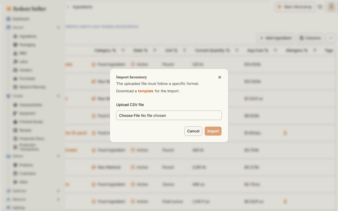This screenshot has width=338, height=211.
Task: Click the Choose File upload field
Action: click(169, 115)
